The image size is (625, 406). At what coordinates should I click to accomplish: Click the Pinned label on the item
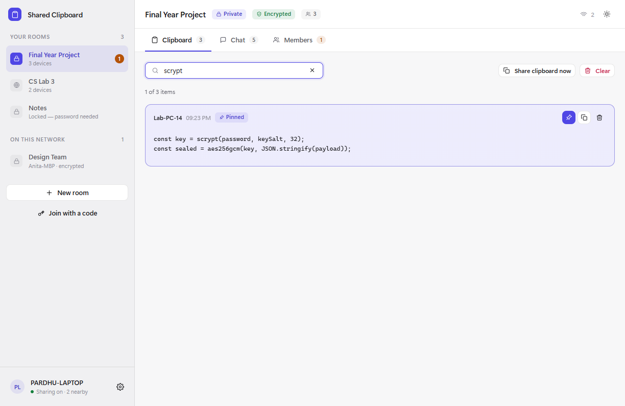pos(231,117)
